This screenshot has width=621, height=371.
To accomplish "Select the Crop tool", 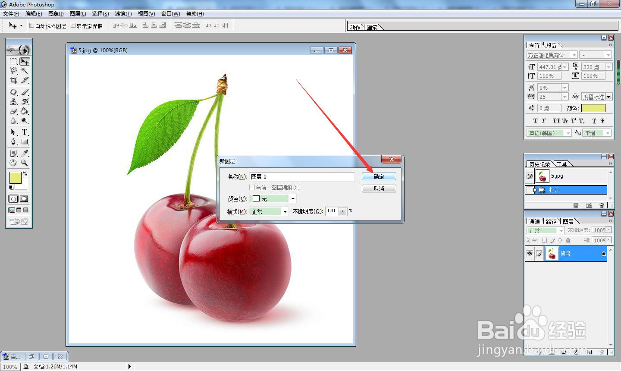I will [13, 80].
